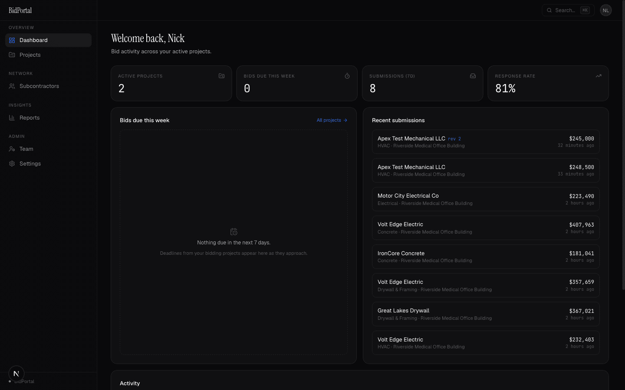Open Apex Test Mechanical LLC rev 2 submission
Viewport: 625px width, 390px height.
coord(486,142)
